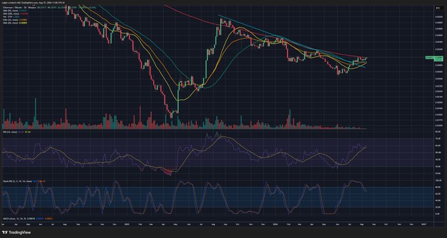The width and height of the screenshot is (447, 238).
Task: Click the 80.00 level on RSI axis
Action: 438,131
